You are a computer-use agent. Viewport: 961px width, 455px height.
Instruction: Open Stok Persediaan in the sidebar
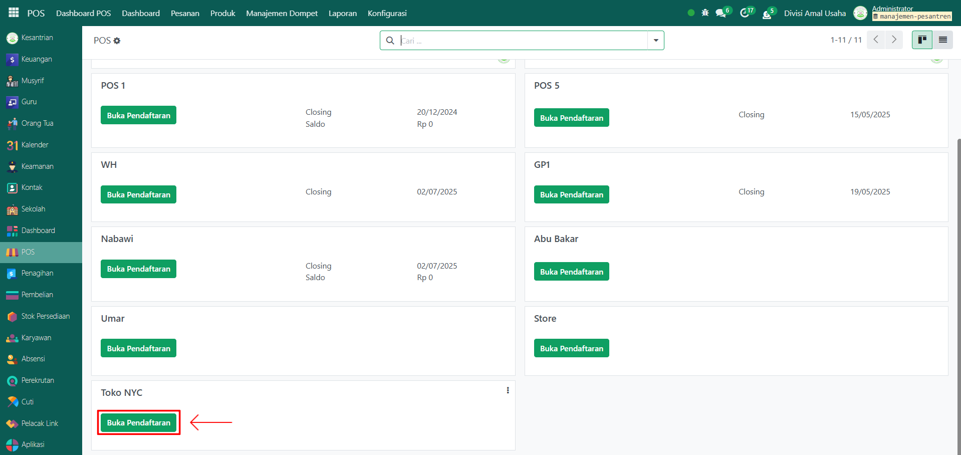45,316
